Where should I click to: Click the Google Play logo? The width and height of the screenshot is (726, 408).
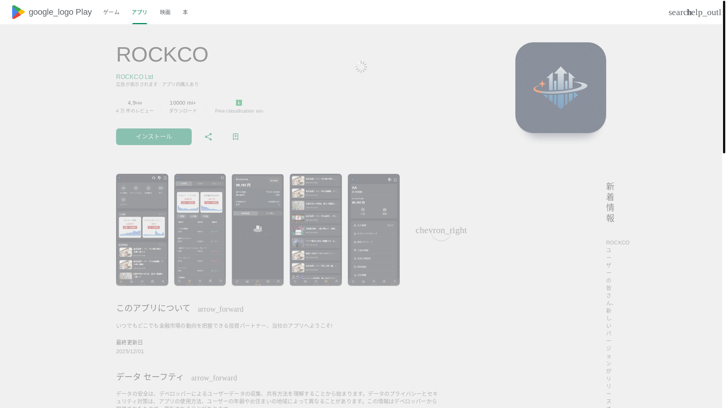coord(51,12)
